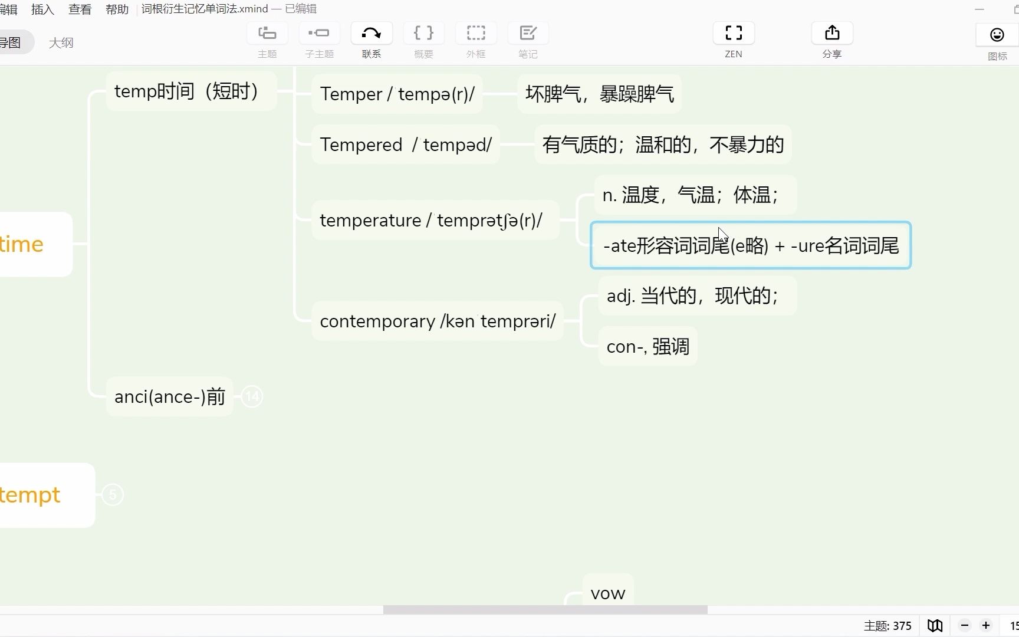Select the 坏脾气，暴躁脾气 topic
Image resolution: width=1019 pixels, height=637 pixels.
599,94
